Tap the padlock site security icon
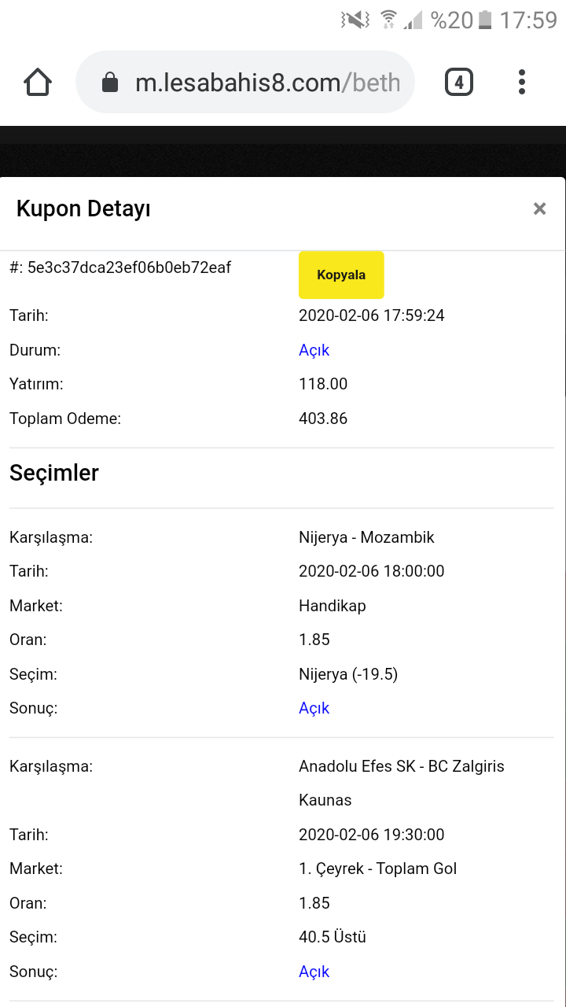 [x=110, y=83]
